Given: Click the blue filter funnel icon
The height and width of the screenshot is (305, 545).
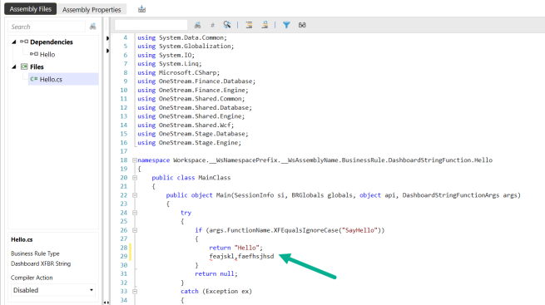Looking at the screenshot, I should pos(286,25).
